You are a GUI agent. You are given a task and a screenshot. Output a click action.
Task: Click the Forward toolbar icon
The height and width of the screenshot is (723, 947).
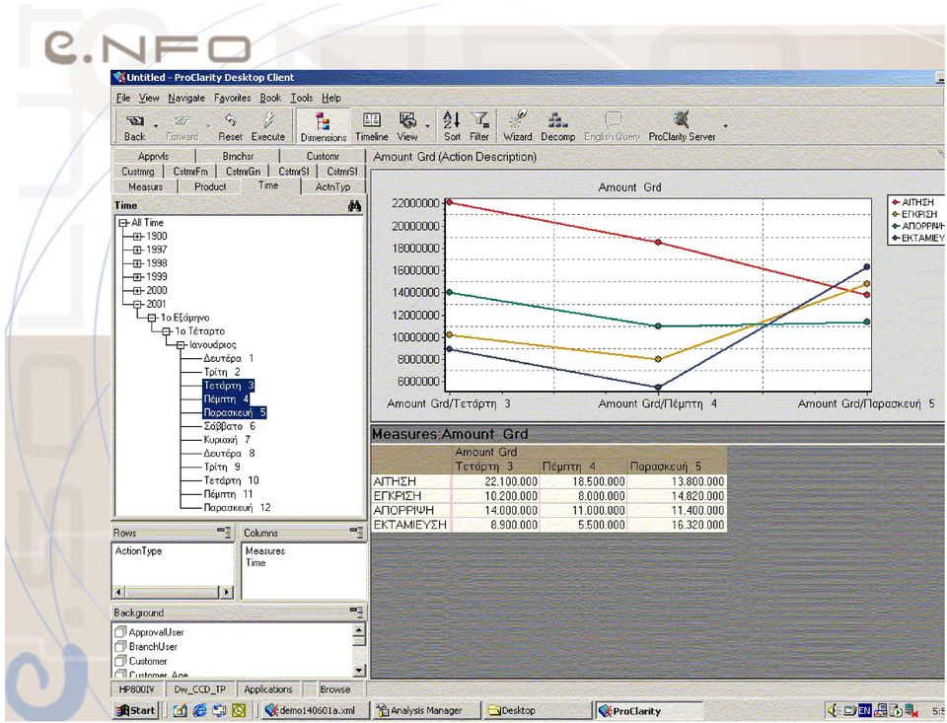tap(182, 126)
